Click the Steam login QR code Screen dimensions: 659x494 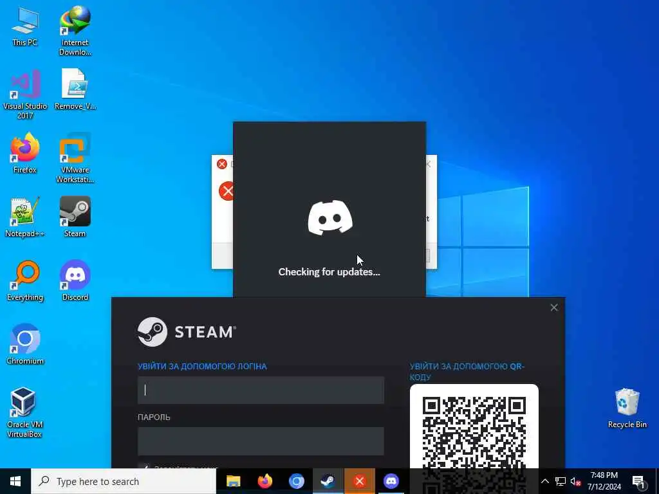474,433
